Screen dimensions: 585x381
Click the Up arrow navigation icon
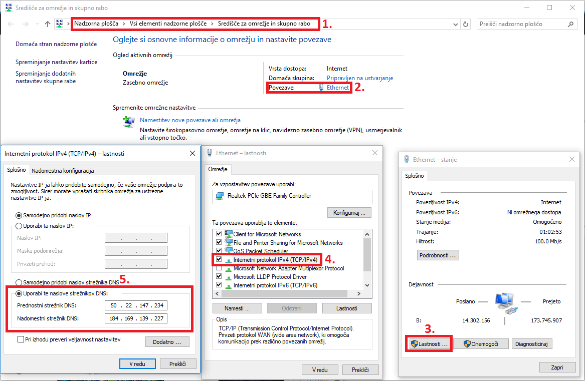pos(48,24)
